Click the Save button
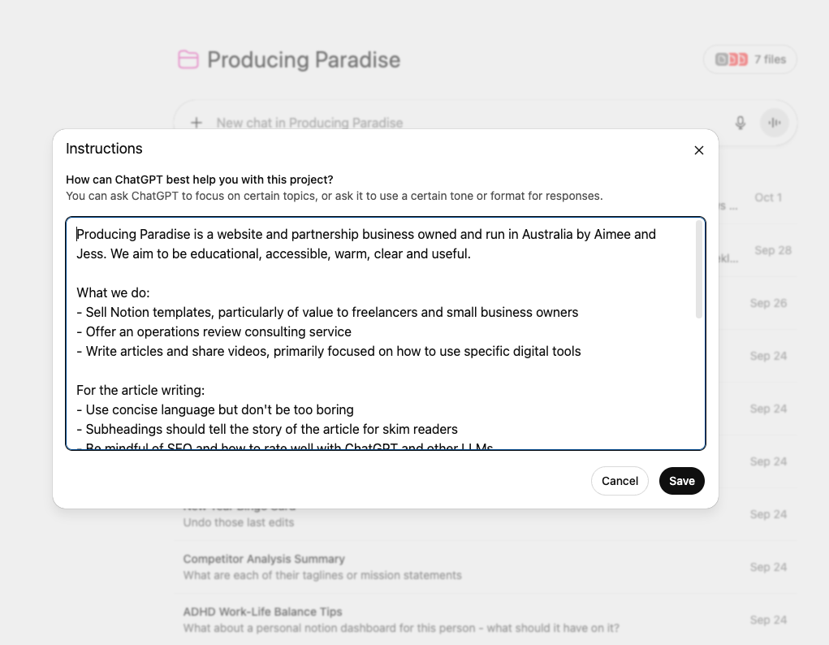829x645 pixels. pyautogui.click(x=681, y=481)
